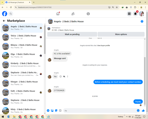148x119 pixels.
Task: Open the View buyer profile link
Action: [x=104, y=46]
